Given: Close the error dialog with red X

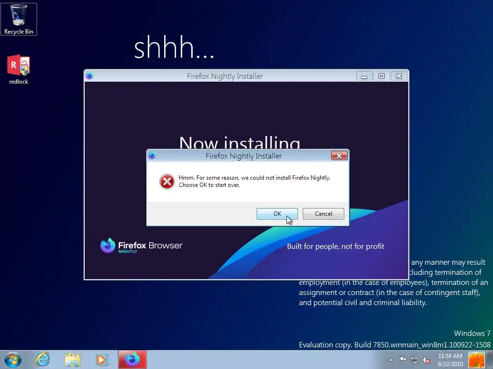Looking at the screenshot, I should pyautogui.click(x=339, y=156).
